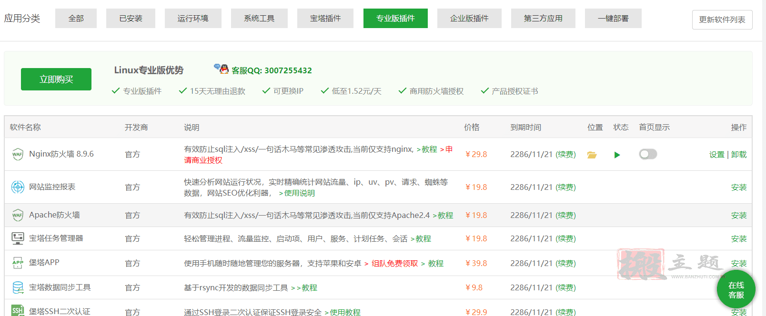Click 续费 in 堡塔APP row
Image resolution: width=766 pixels, height=316 pixels.
566,263
